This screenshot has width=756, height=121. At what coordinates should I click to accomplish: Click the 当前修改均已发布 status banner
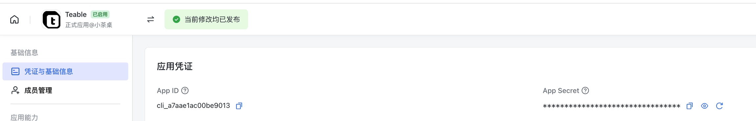(x=206, y=19)
